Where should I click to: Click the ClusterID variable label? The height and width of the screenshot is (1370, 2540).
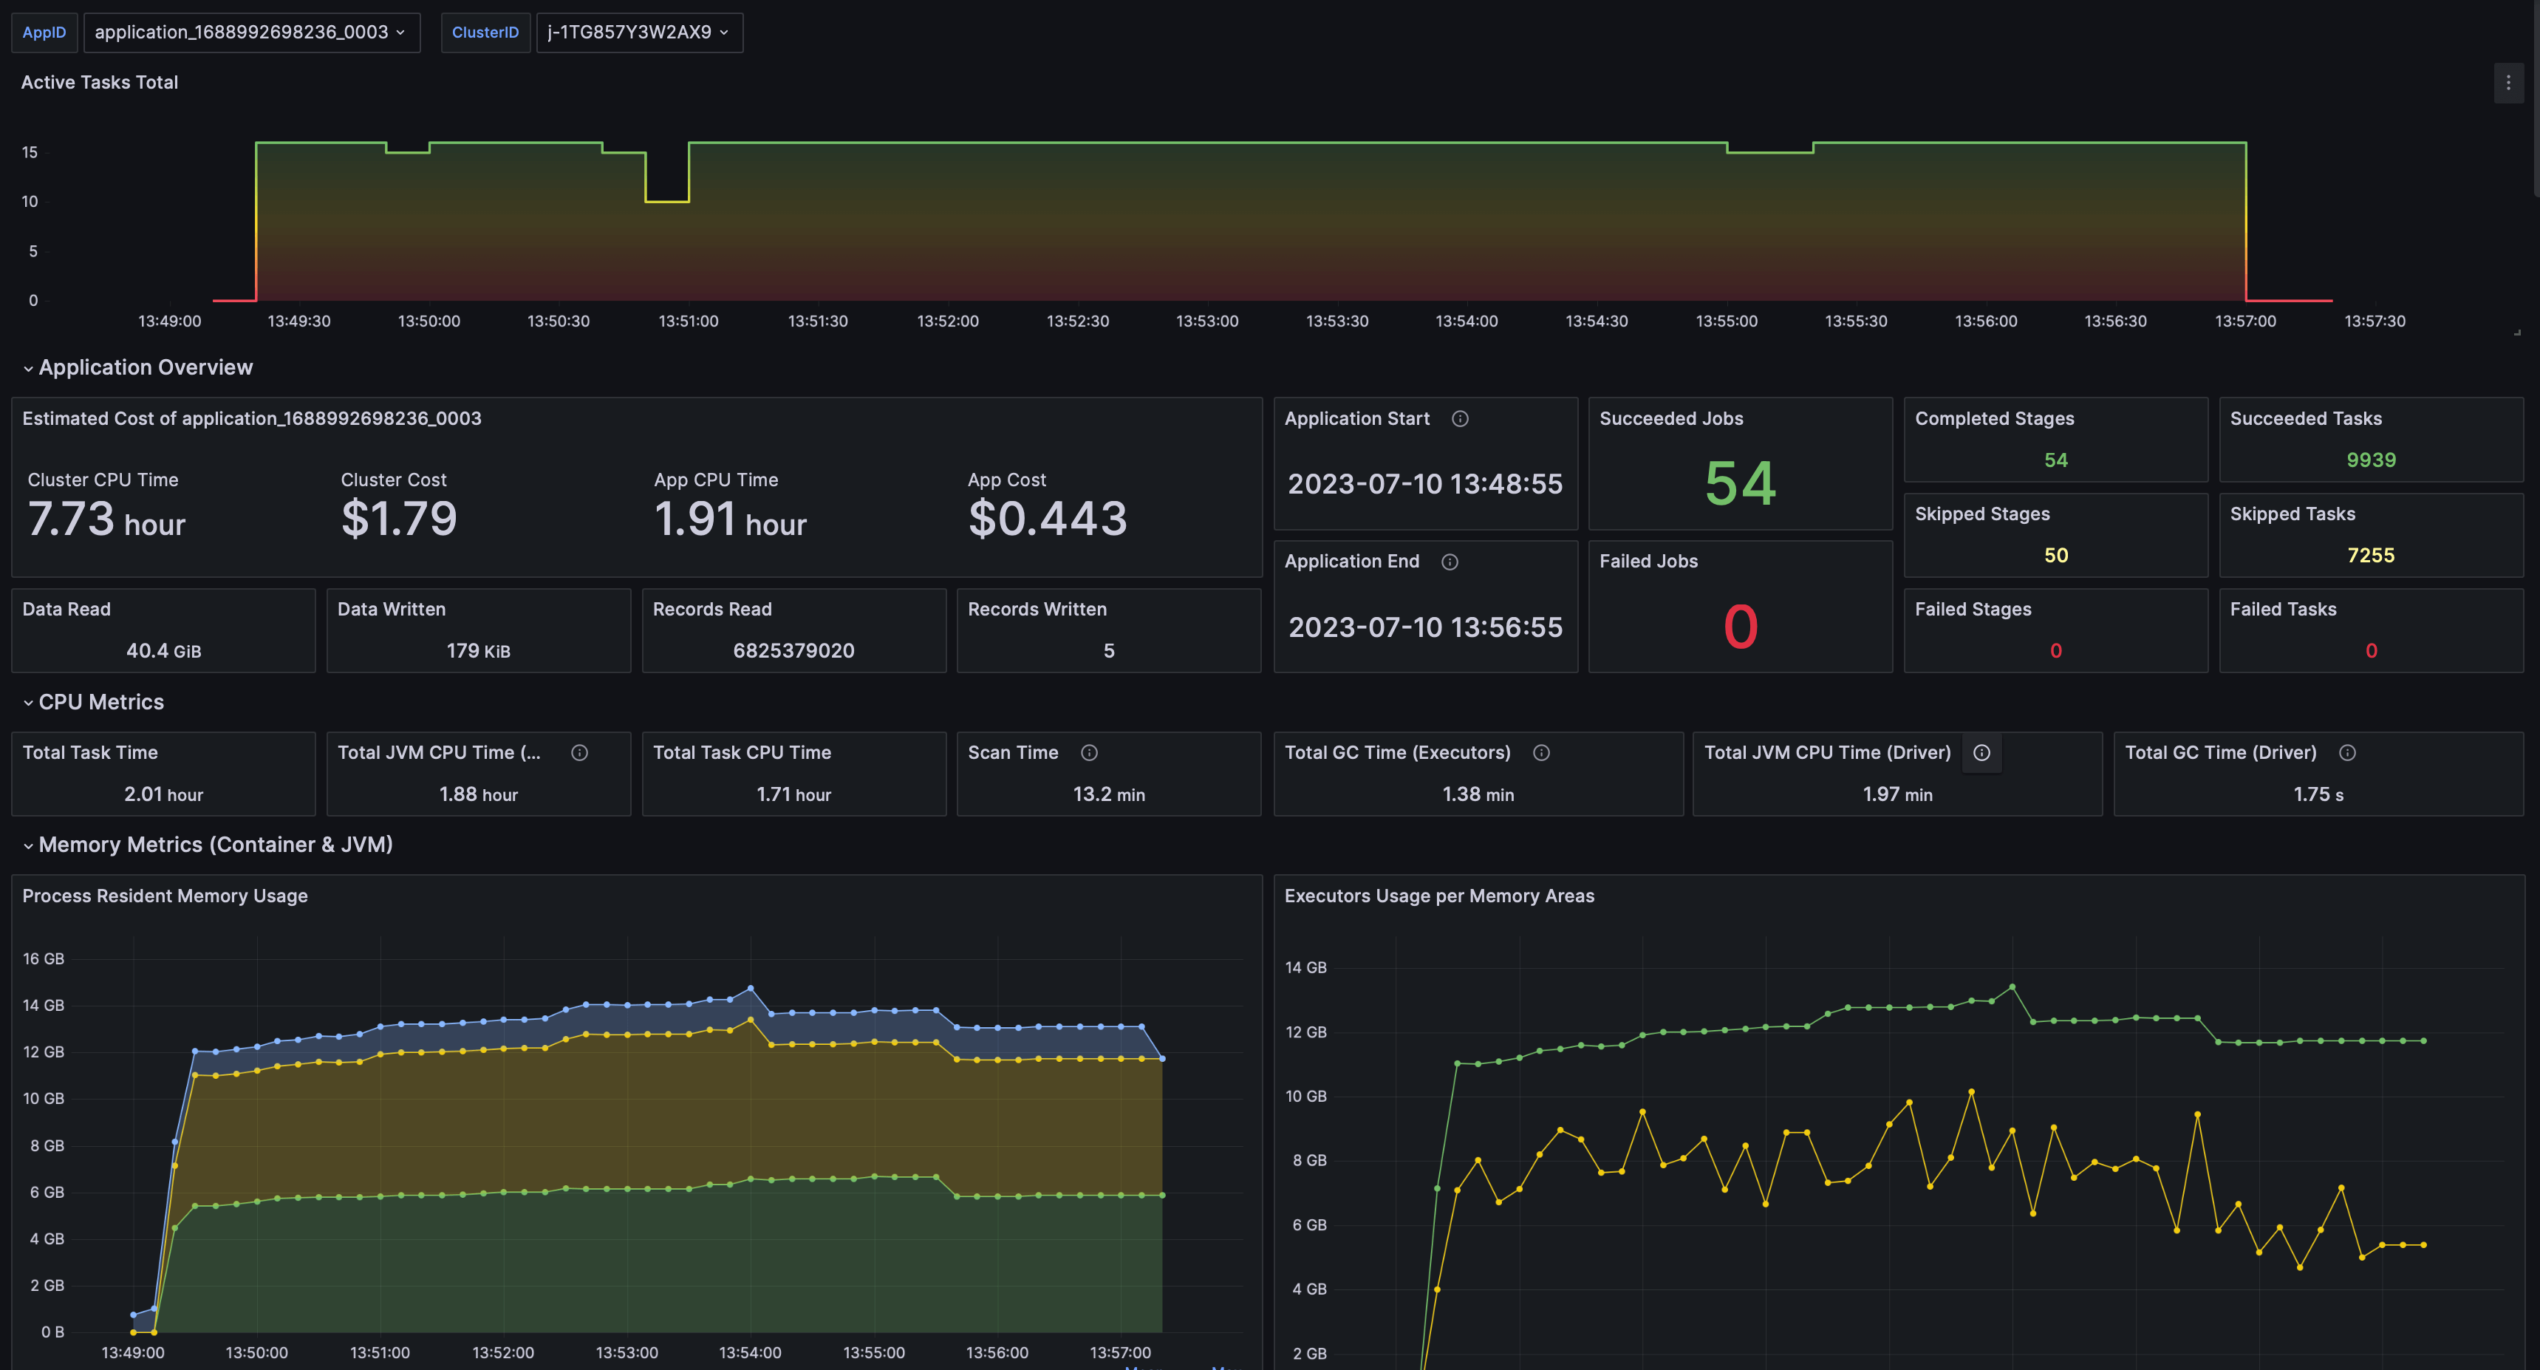pos(485,32)
